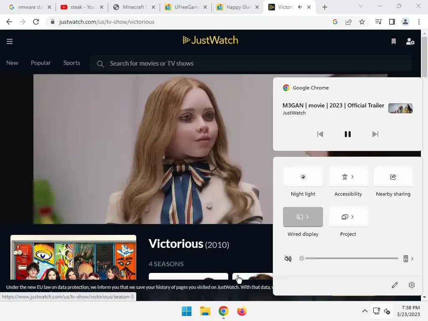Click the Google icon in address bar
Screen dimensions: 428x321
335,22
